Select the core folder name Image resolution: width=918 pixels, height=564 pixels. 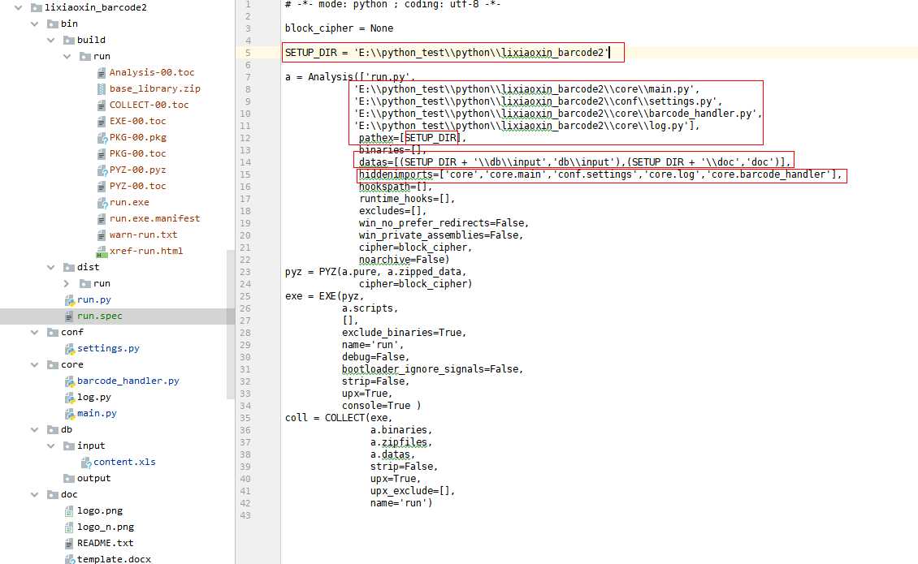[72, 364]
